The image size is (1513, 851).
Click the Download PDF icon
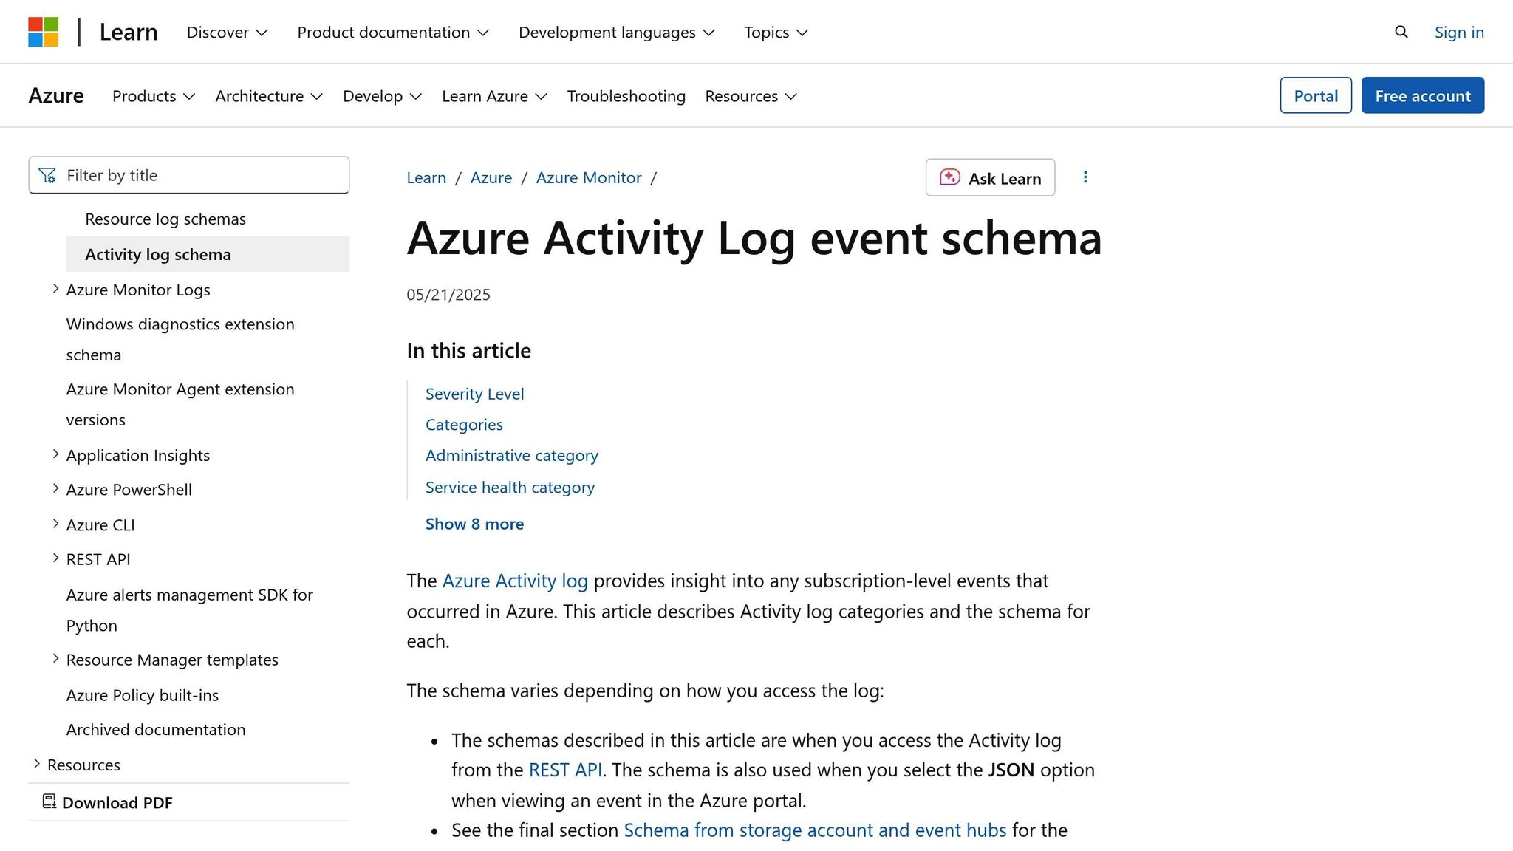(49, 802)
